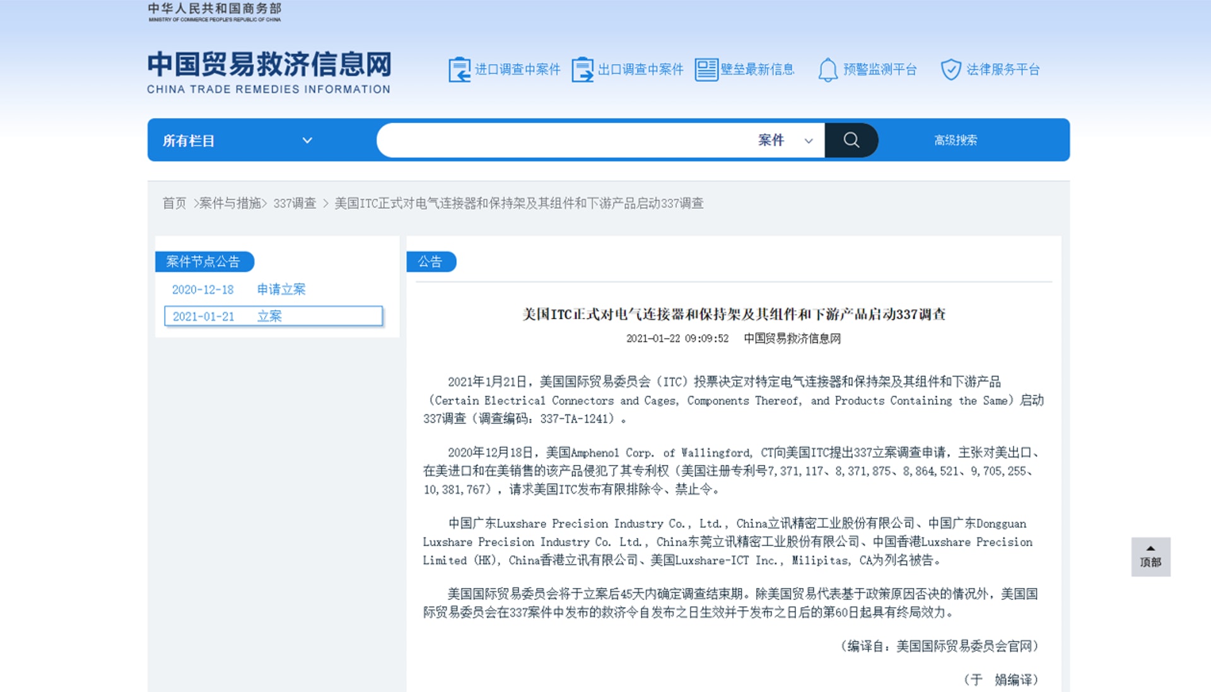
Task: Click the breadcrumb article title ending 启动337调查
Action: tap(519, 203)
